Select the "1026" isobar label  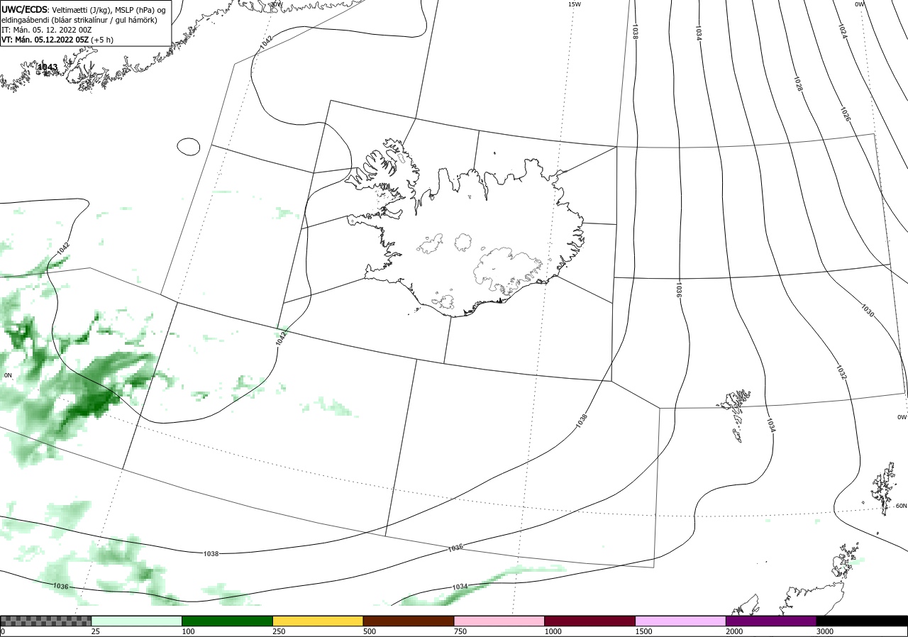pos(845,114)
